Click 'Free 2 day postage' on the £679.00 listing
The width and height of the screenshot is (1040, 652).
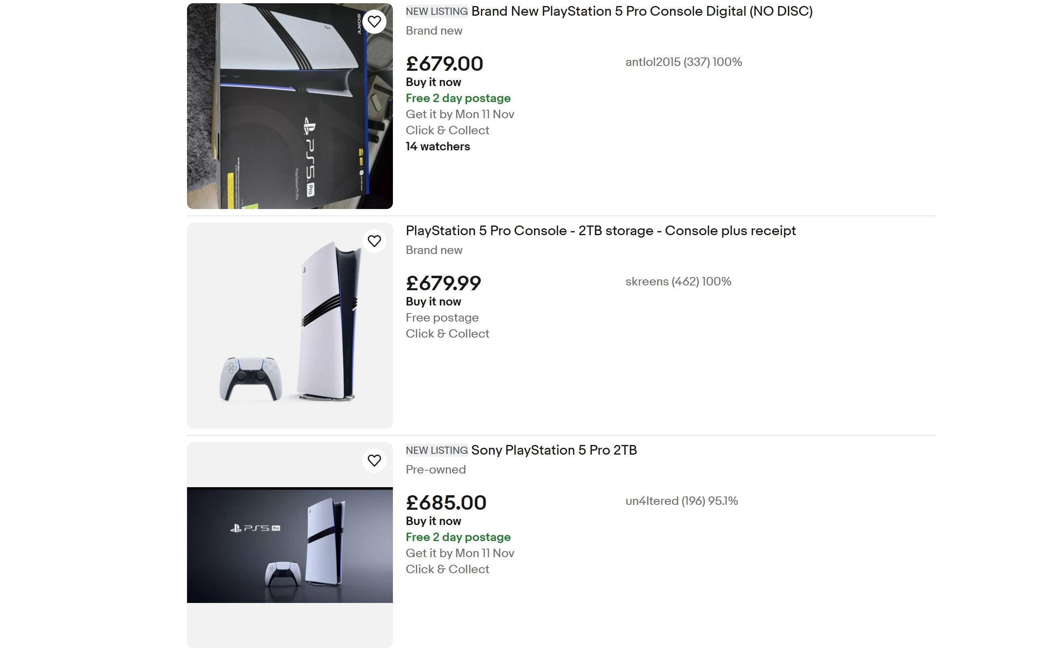[458, 98]
